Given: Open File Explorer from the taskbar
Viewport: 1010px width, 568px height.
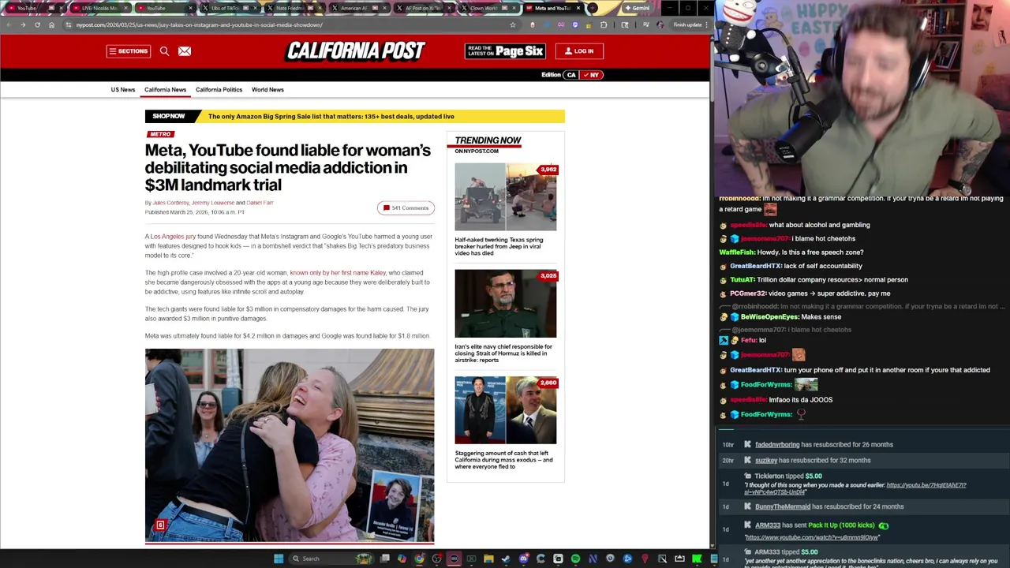Looking at the screenshot, I should point(488,559).
